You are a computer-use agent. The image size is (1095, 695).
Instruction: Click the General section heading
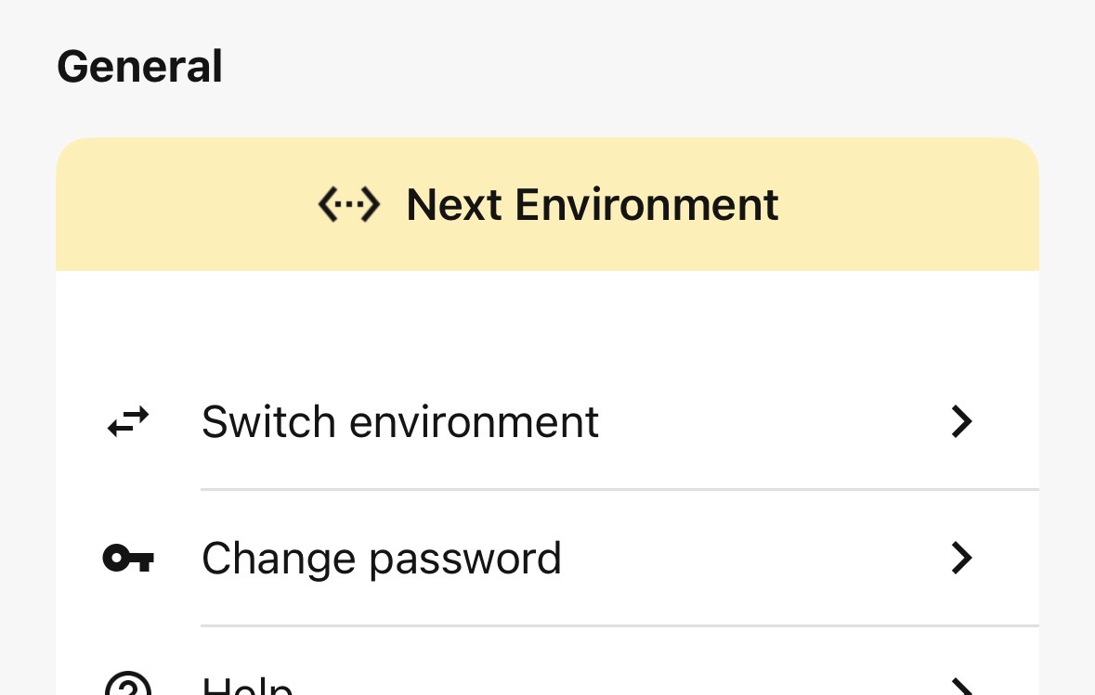coord(139,67)
